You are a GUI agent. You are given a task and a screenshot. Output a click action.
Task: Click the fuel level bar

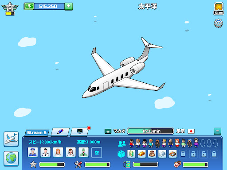coord(145,165)
